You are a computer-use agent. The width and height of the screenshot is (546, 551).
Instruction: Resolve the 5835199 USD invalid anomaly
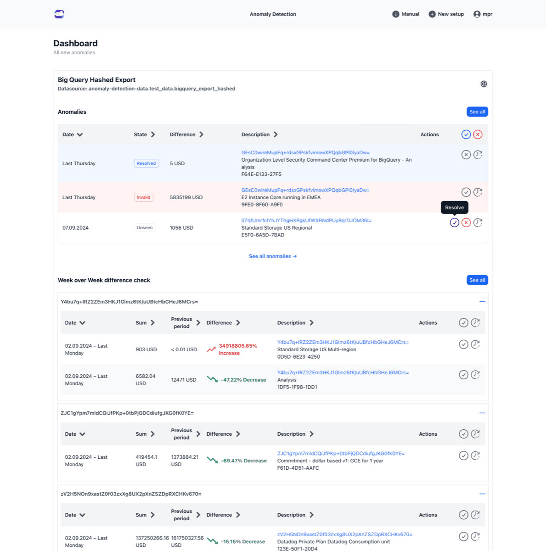(466, 192)
